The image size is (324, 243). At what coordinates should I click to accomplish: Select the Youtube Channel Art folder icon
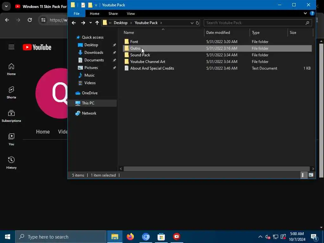point(127,62)
